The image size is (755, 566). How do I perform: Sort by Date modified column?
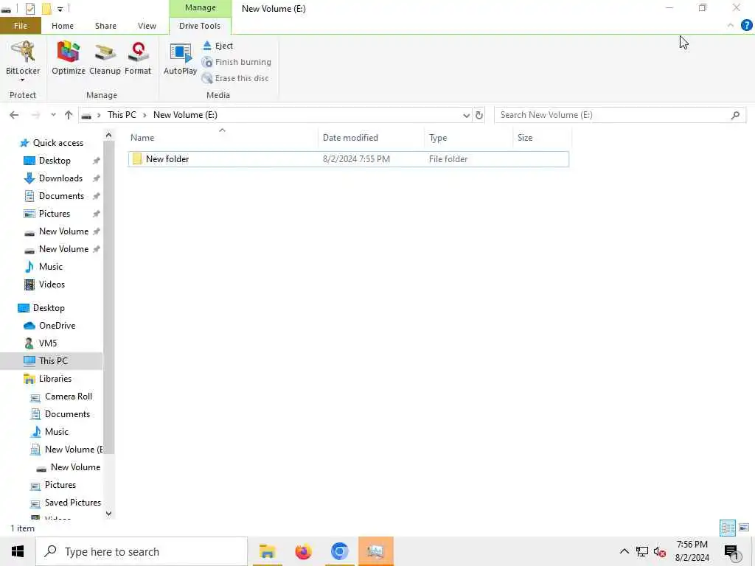[x=372, y=138]
